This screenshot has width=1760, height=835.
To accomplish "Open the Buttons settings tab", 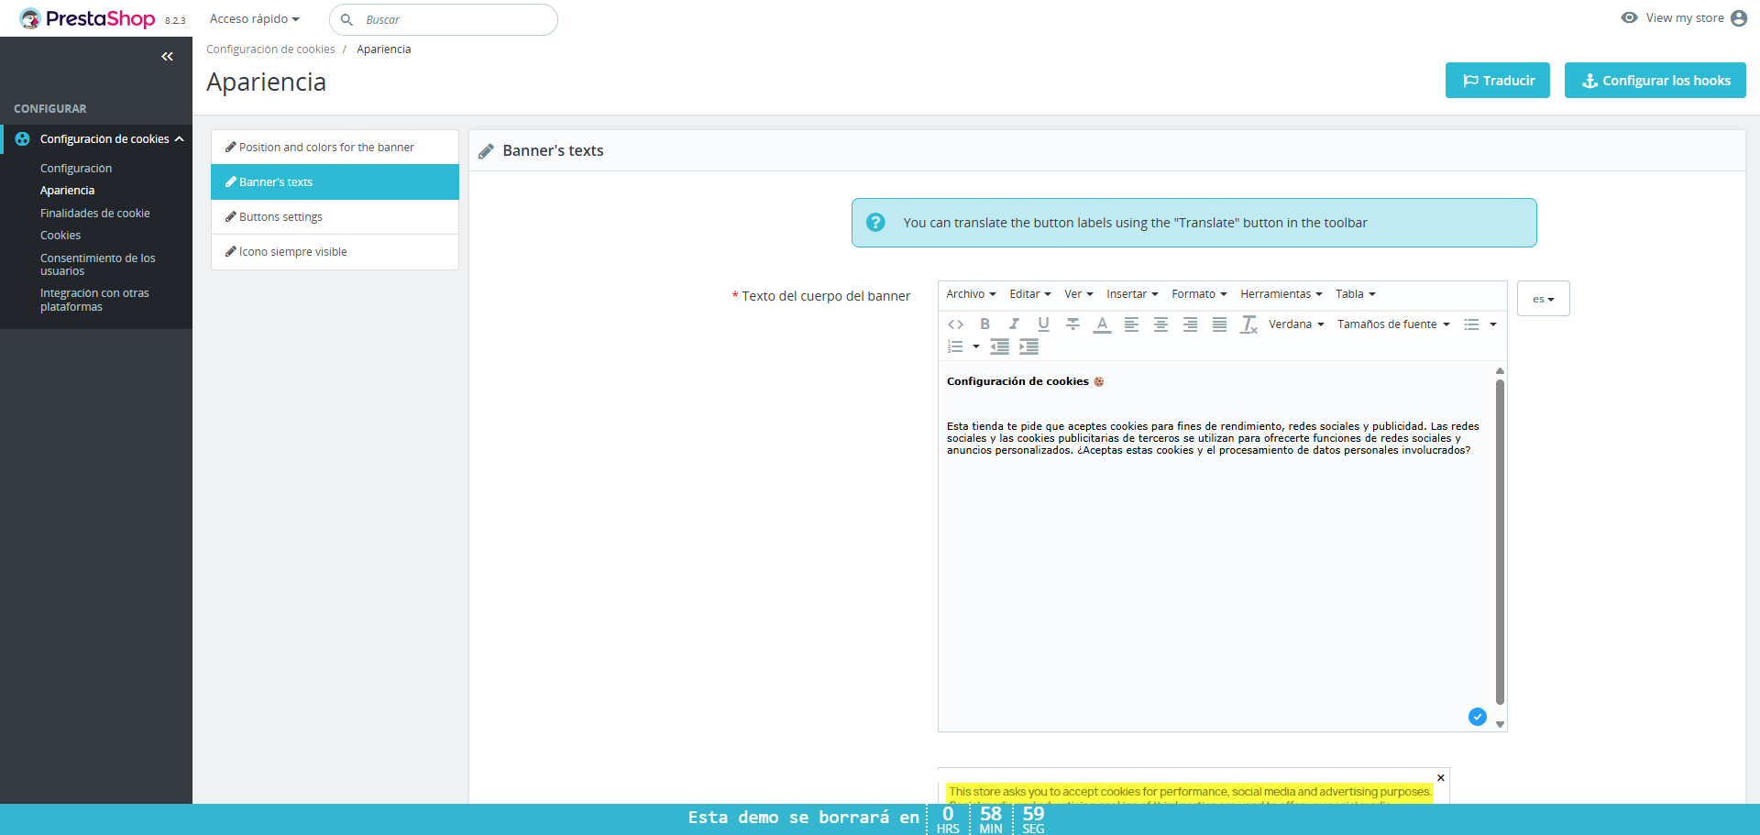I will 335,217.
